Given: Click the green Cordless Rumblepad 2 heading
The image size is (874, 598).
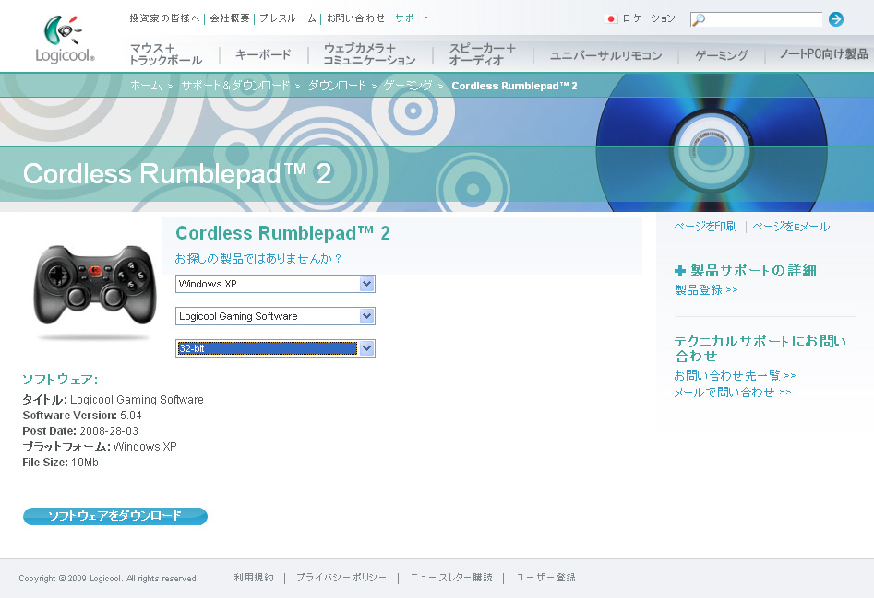Looking at the screenshot, I should click(x=282, y=234).
